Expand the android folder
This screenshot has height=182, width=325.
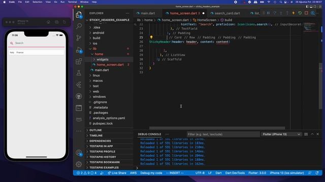(x=110, y=33)
